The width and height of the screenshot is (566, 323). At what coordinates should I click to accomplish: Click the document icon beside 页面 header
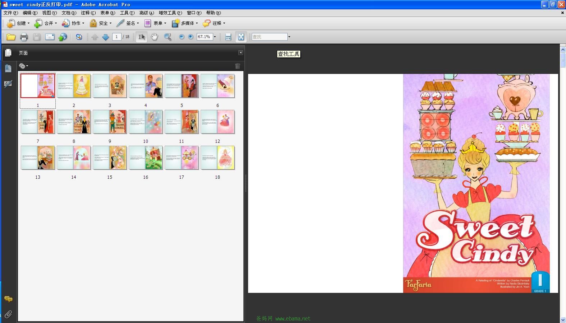8,53
